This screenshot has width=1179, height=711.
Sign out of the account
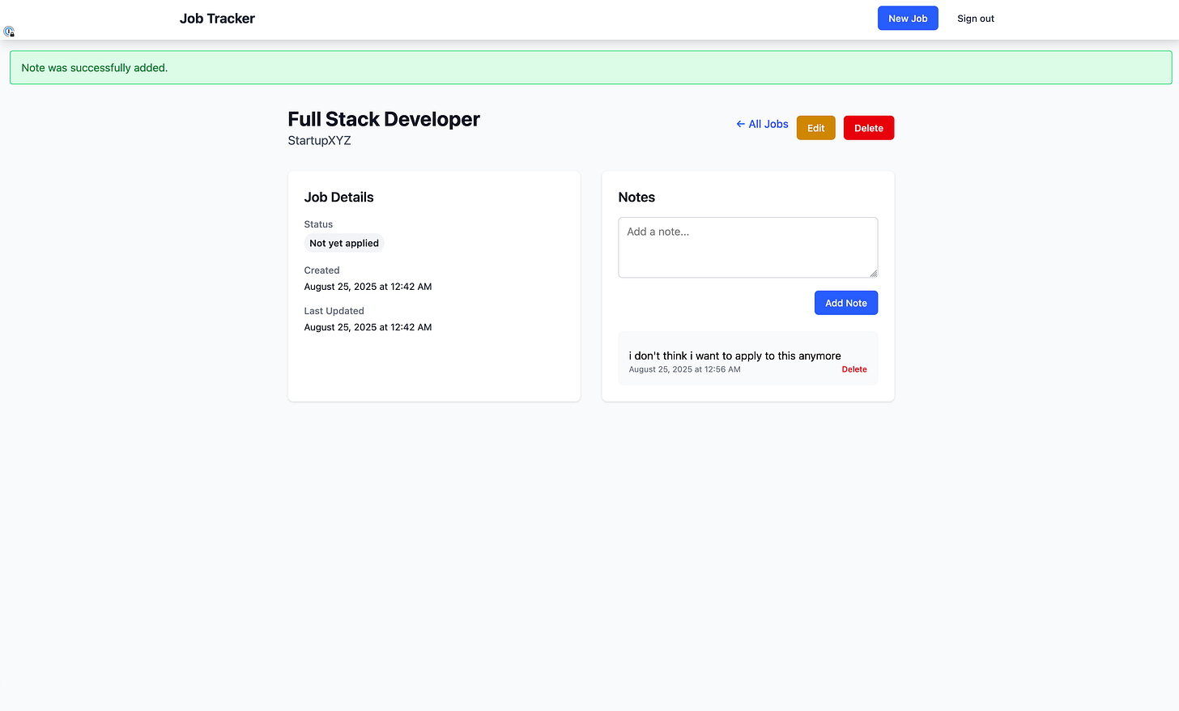[976, 19]
